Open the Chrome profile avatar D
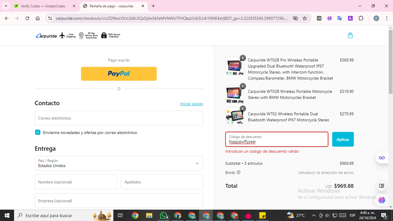The height and width of the screenshot is (221, 393). pos(376,18)
